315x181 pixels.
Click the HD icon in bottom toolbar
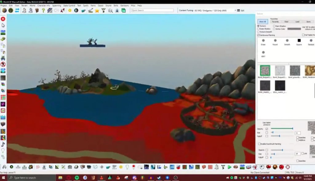coord(172,167)
